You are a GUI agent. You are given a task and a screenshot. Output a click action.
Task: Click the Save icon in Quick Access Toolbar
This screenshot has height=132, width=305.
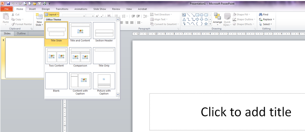8,4
